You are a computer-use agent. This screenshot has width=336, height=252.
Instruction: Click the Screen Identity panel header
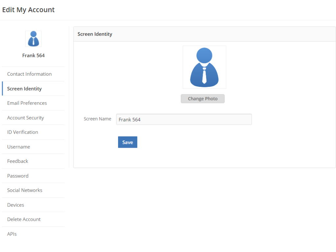(x=95, y=34)
